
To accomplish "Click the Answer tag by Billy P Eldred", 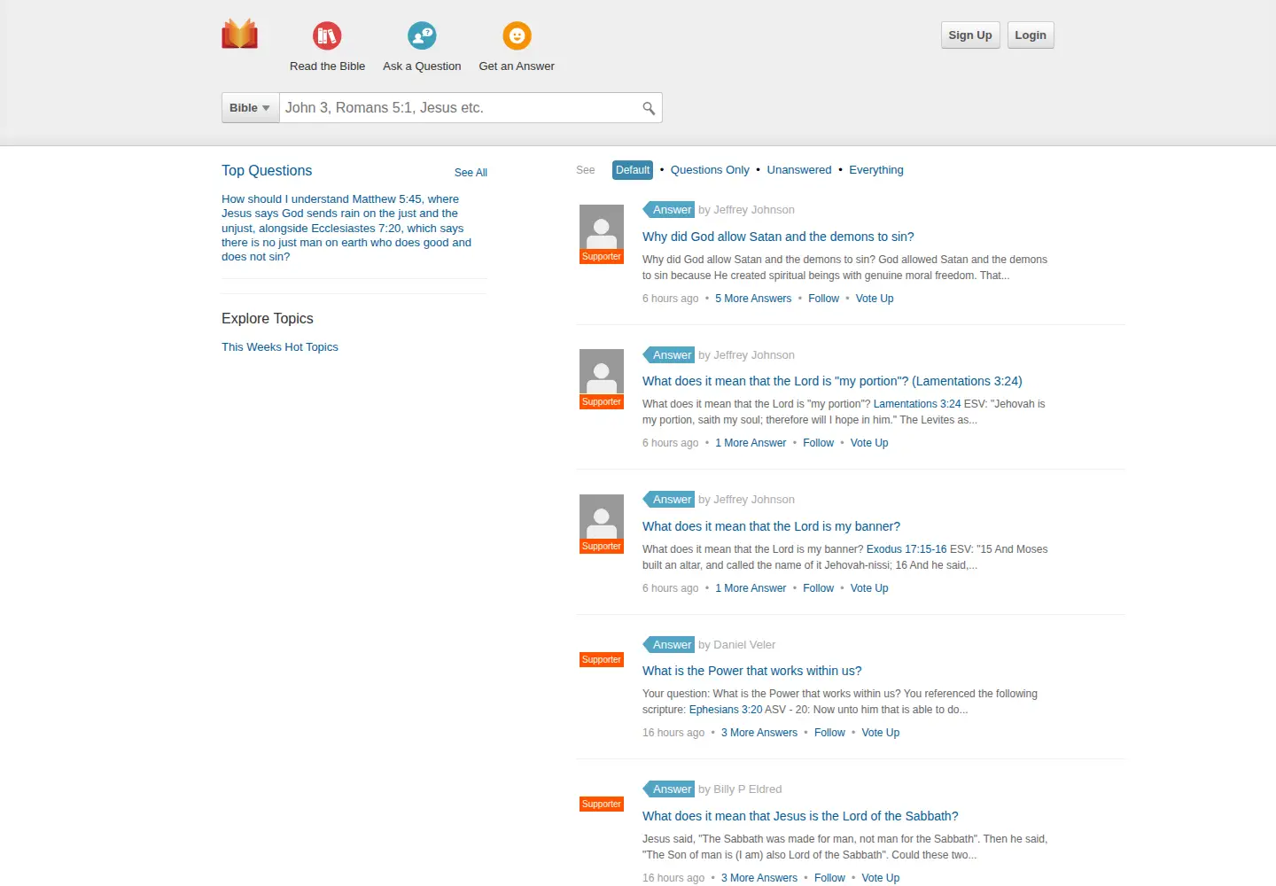I will click(669, 789).
